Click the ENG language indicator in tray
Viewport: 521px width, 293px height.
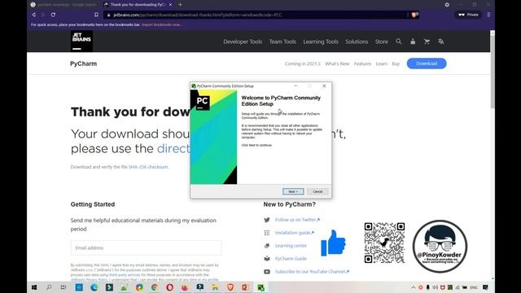click(474, 287)
